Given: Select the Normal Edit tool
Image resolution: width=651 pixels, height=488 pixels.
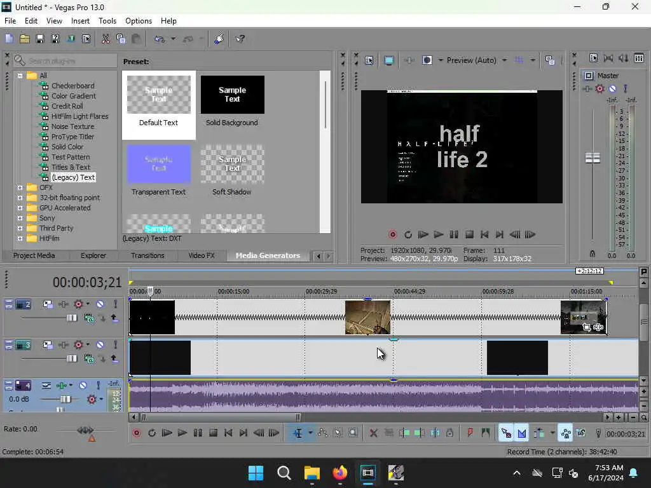Looking at the screenshot, I should tap(298, 433).
